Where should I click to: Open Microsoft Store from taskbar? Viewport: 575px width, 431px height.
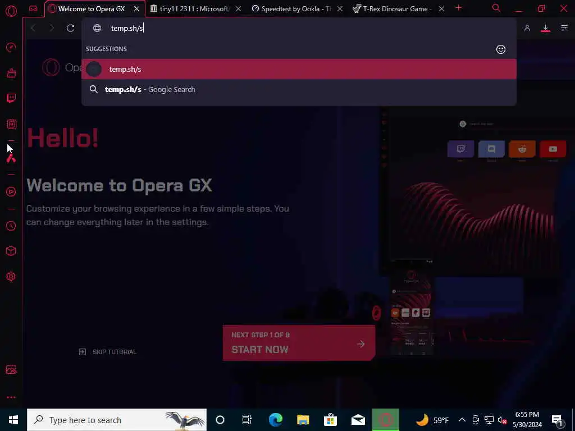coord(330,420)
